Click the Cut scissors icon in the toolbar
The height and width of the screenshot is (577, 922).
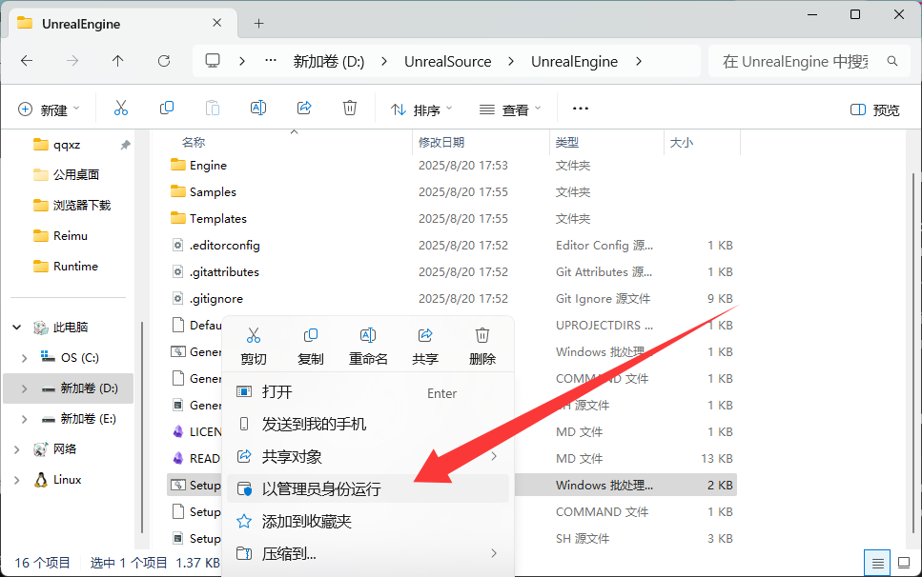tap(120, 109)
